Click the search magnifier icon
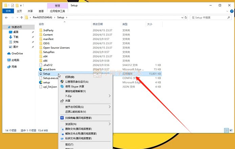Image resolution: width=235 pixels, height=149 pixels. pyautogui.click(x=229, y=18)
